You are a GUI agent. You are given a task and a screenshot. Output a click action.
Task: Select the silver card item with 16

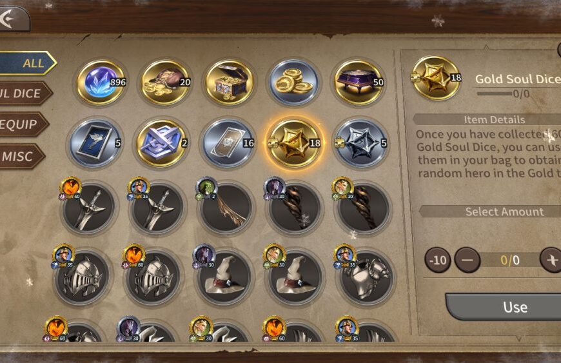click(x=228, y=143)
